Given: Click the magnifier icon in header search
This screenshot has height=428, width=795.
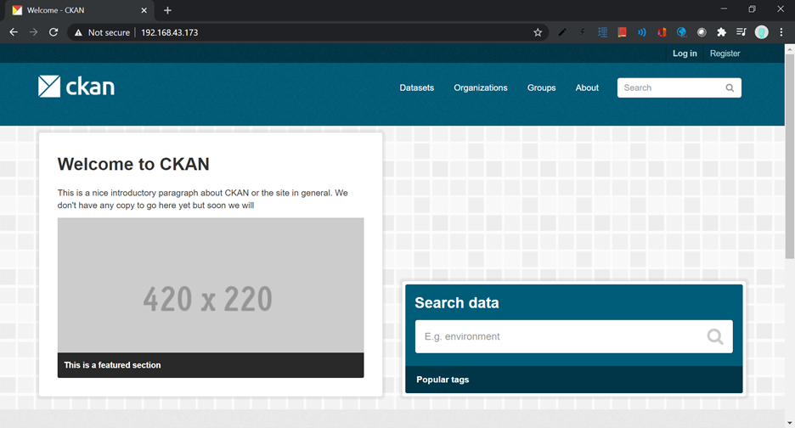Looking at the screenshot, I should (x=730, y=87).
